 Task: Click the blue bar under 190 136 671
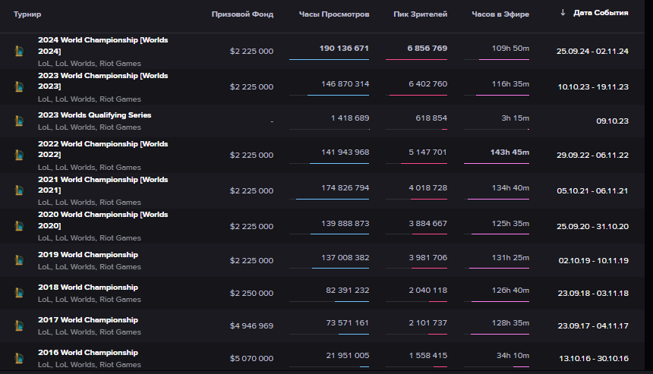click(x=329, y=59)
